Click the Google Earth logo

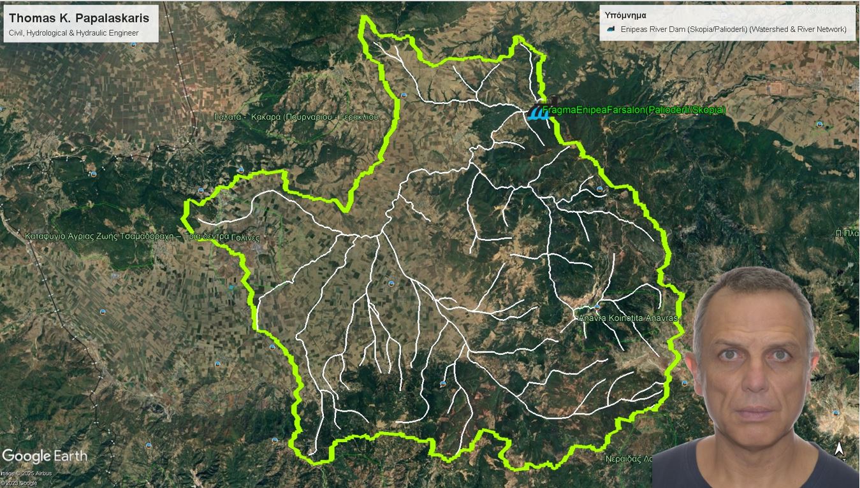tap(45, 456)
